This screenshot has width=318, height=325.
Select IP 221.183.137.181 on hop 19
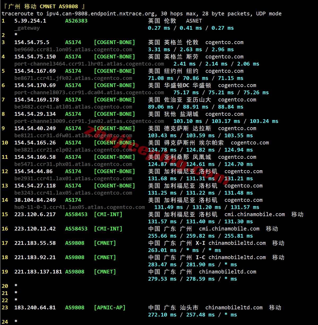pos(38,272)
